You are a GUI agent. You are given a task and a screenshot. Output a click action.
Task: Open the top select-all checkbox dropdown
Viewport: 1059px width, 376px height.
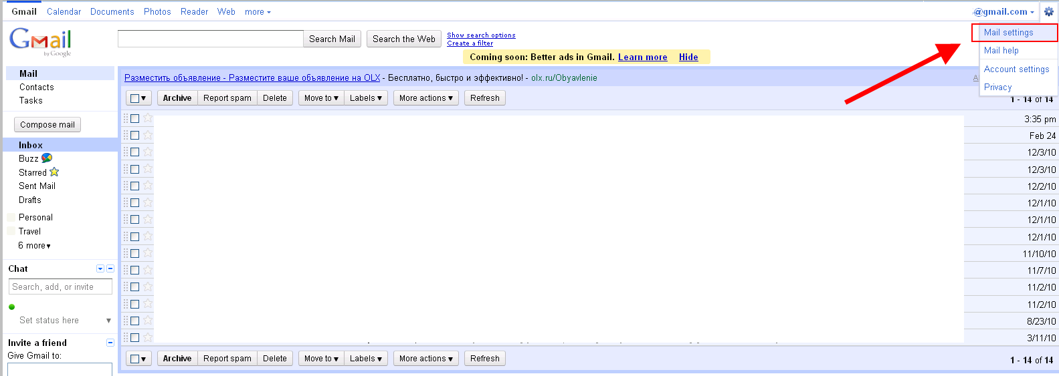point(138,98)
